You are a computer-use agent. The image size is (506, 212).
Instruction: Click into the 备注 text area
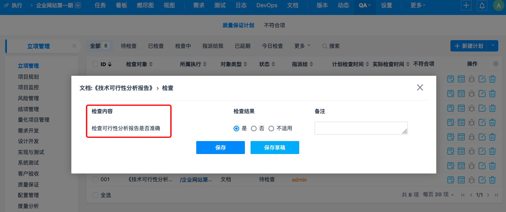[x=361, y=128]
